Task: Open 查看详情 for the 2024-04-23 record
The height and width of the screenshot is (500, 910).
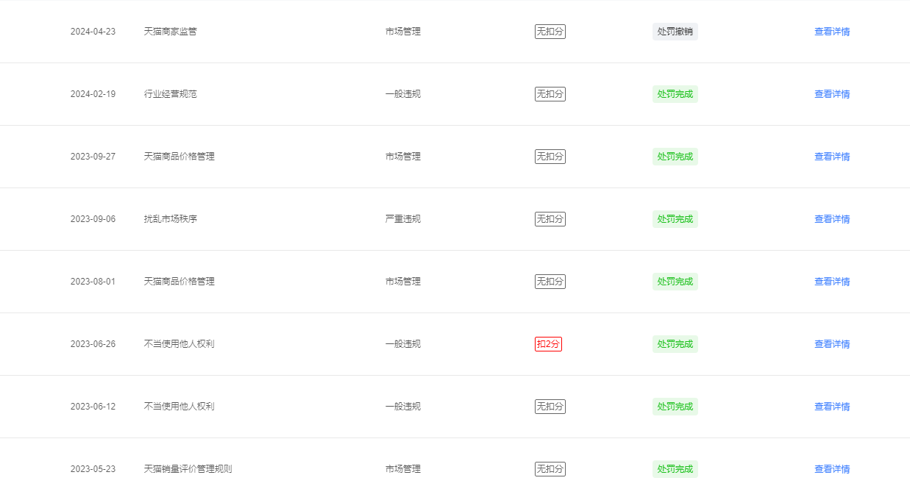Action: [832, 32]
